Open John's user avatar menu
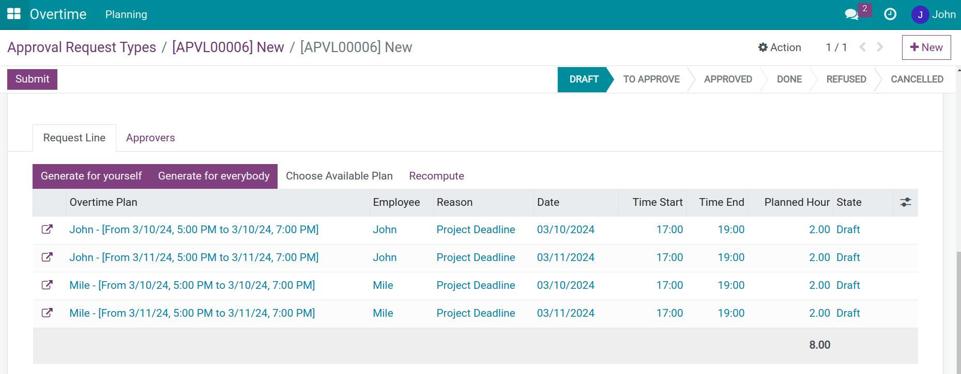Screen dimensions: 961x374 coord(933,14)
